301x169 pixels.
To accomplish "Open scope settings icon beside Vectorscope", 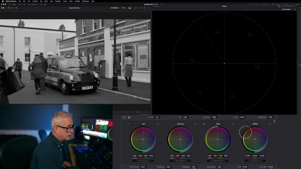I will coord(295,9).
